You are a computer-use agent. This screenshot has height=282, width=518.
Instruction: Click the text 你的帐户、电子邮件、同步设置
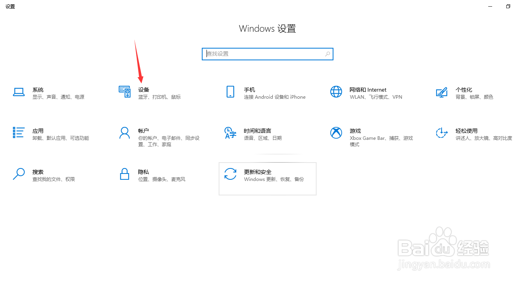169,141
